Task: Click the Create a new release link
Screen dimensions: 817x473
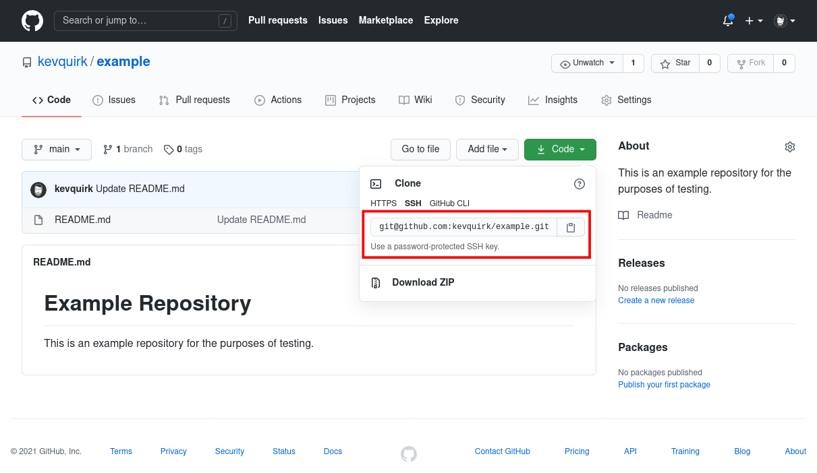Action: click(655, 300)
